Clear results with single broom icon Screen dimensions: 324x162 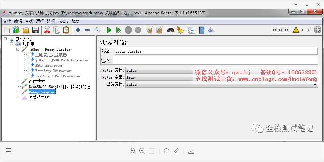(149, 30)
